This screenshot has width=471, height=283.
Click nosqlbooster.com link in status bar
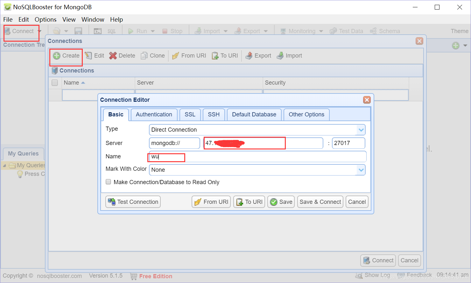(x=60, y=276)
